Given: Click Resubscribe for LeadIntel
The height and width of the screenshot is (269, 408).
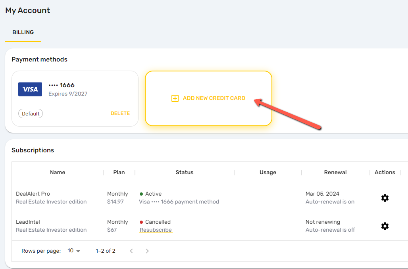Looking at the screenshot, I should (156, 230).
